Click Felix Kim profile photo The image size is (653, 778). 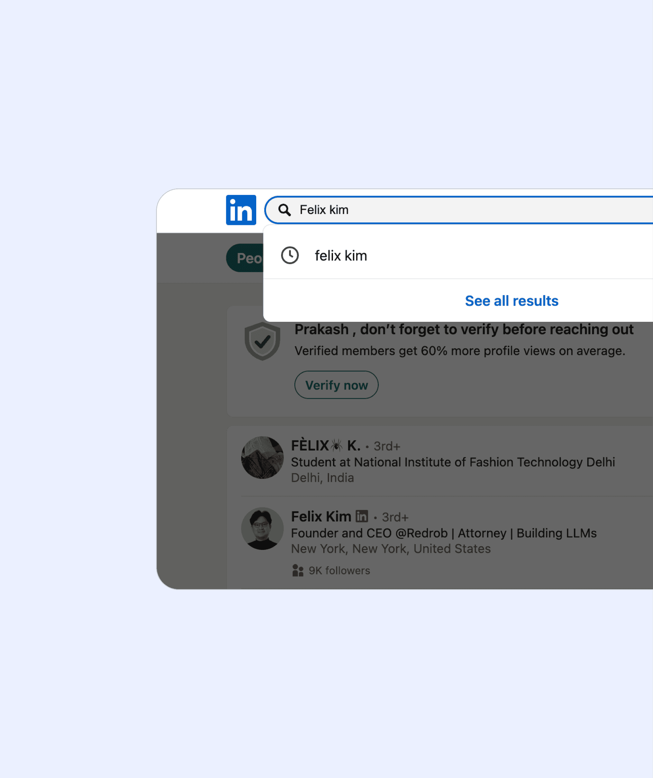(262, 529)
